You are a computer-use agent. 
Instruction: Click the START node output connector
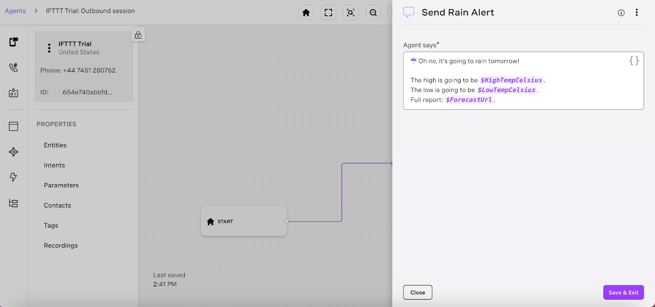[287, 221]
